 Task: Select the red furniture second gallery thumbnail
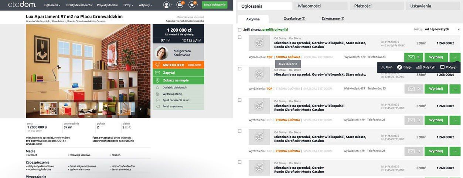tap(68, 109)
